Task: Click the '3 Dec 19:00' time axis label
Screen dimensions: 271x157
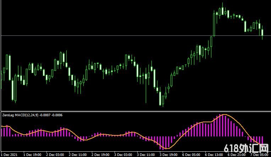Action: pos(168,155)
